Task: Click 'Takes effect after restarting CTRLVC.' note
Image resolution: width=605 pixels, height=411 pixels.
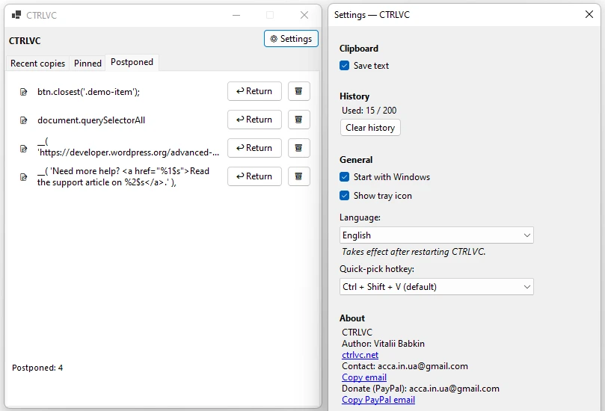Action: click(414, 252)
